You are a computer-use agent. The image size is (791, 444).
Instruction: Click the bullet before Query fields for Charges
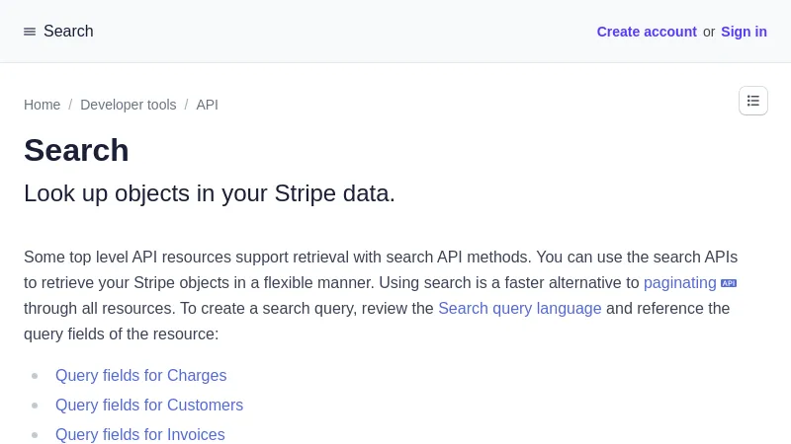click(35, 376)
